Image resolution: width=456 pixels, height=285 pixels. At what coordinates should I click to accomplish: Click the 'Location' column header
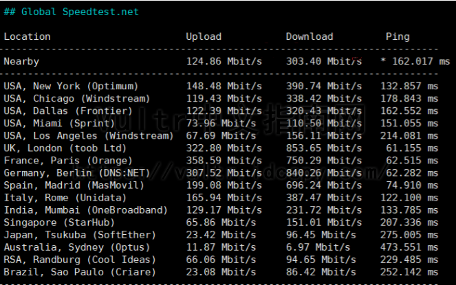pyautogui.click(x=27, y=36)
